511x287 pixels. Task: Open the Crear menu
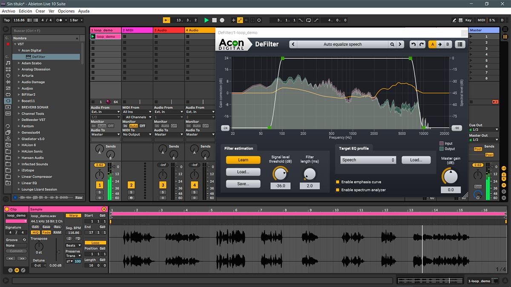[x=40, y=11]
